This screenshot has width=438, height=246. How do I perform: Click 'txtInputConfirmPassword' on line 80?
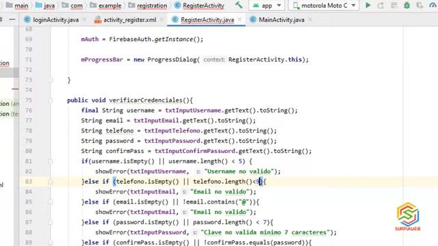click(194, 151)
